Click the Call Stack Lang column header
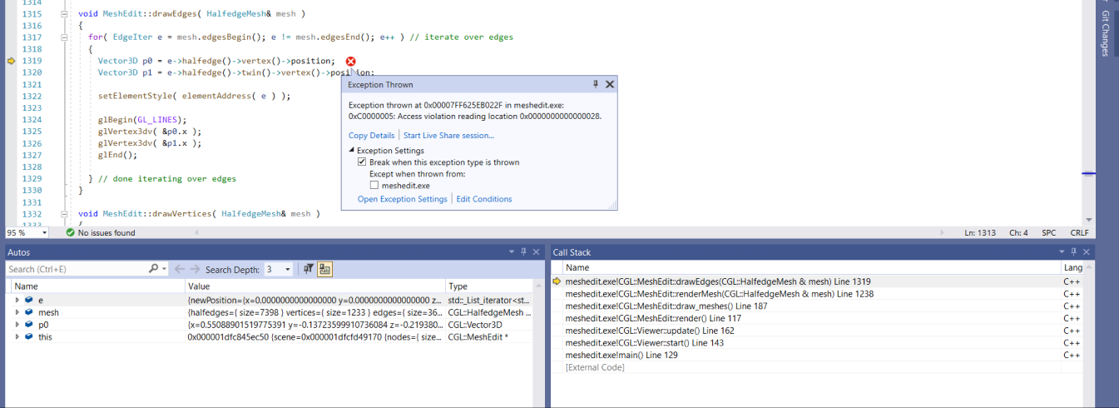The width and height of the screenshot is (1119, 408). 1073,268
